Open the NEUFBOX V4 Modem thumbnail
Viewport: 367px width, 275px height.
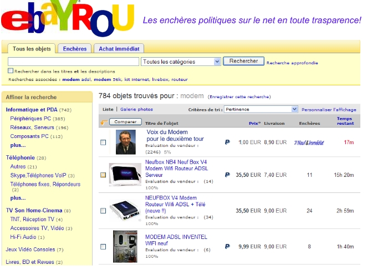point(125,211)
